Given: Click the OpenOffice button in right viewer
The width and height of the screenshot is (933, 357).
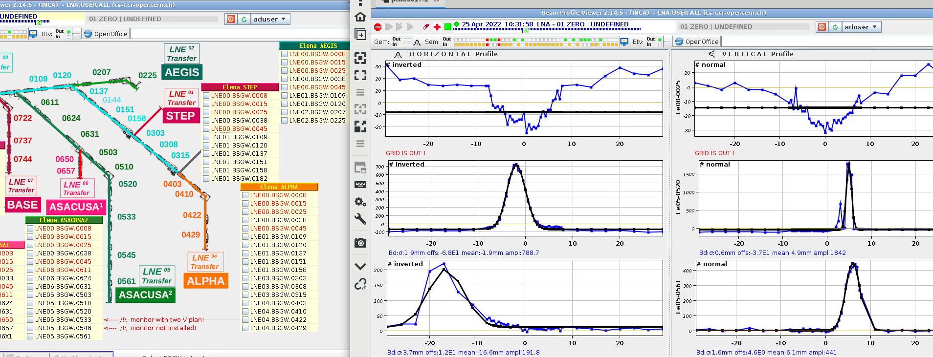Looking at the screenshot, I should [x=696, y=42].
